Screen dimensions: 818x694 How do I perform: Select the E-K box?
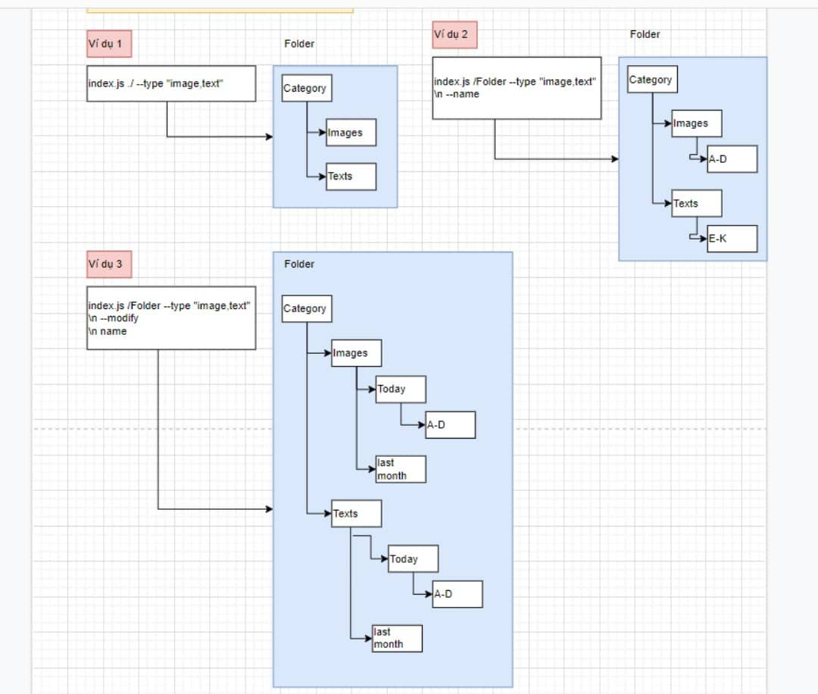[x=732, y=239]
